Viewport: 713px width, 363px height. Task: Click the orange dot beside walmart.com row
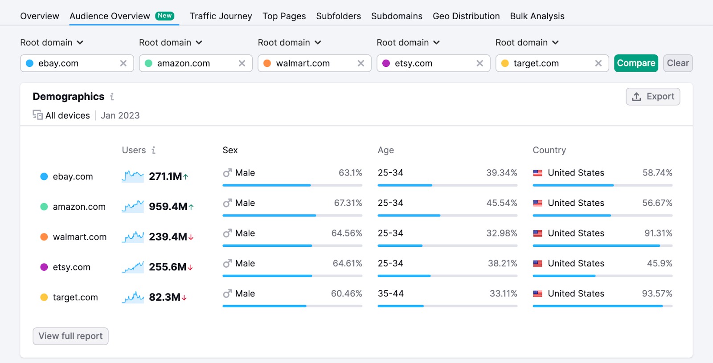44,237
